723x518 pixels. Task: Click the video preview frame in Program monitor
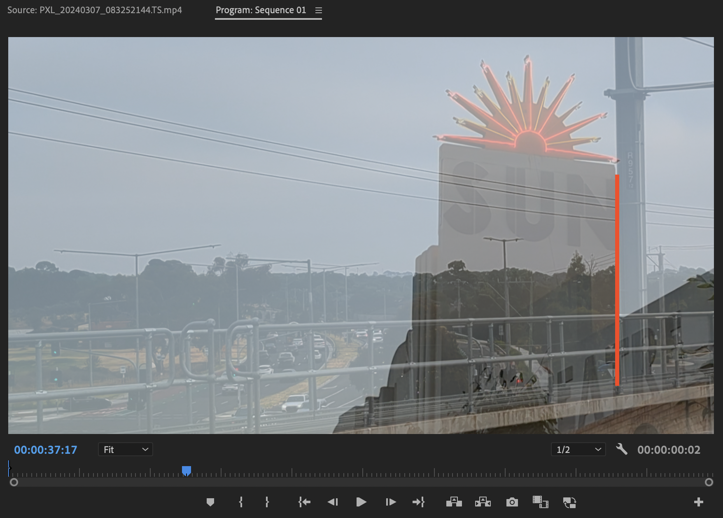(361, 236)
